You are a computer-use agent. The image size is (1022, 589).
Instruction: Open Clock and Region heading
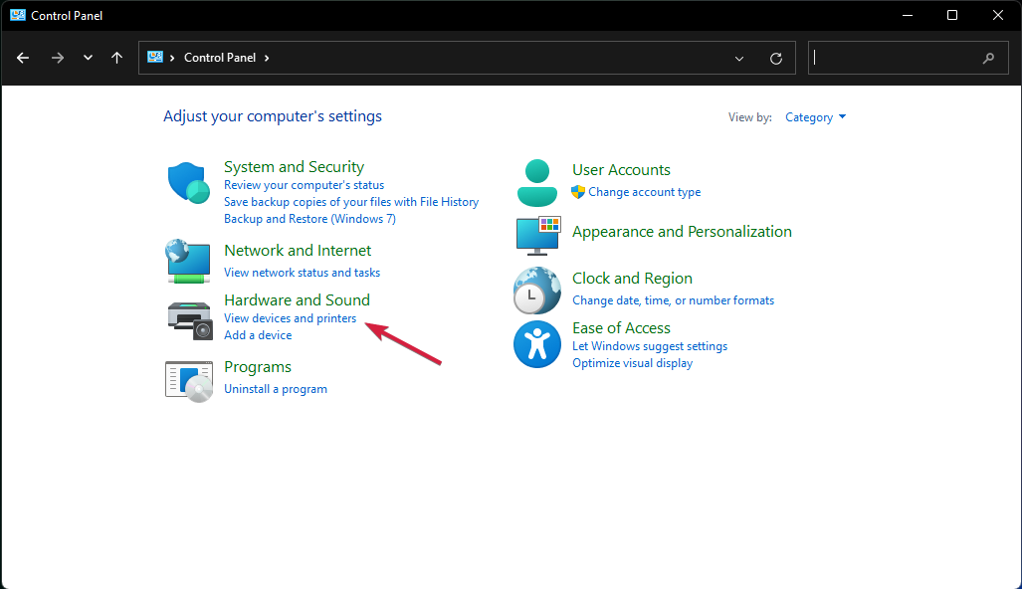tap(632, 279)
